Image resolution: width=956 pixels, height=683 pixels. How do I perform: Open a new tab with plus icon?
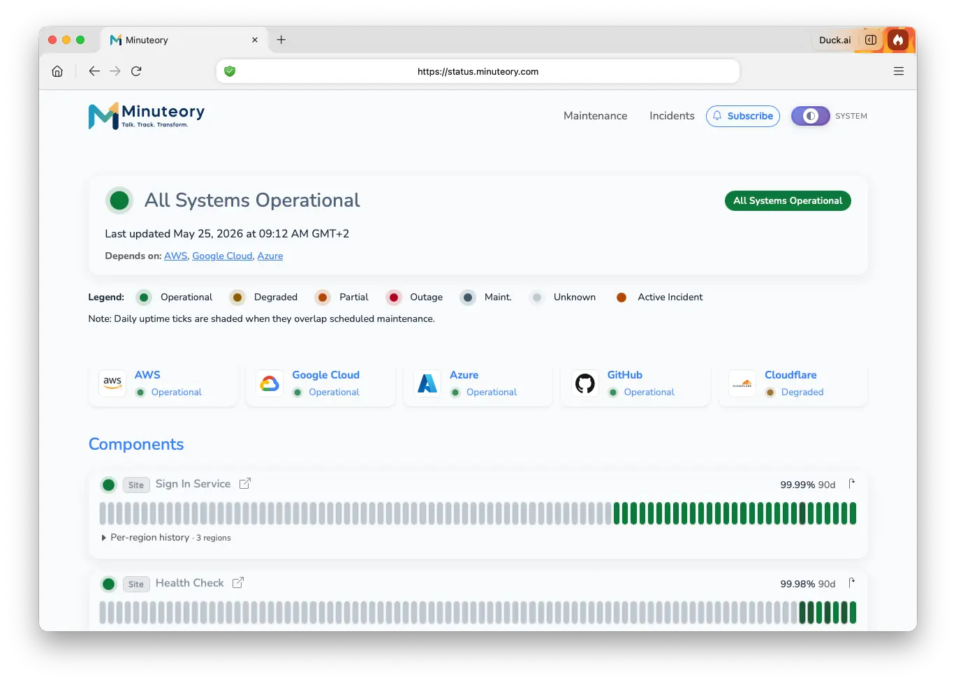[x=281, y=40]
